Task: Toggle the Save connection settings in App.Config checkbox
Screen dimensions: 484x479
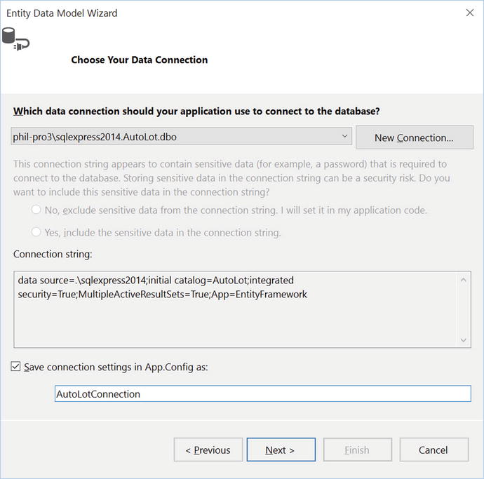Action: pyautogui.click(x=16, y=366)
